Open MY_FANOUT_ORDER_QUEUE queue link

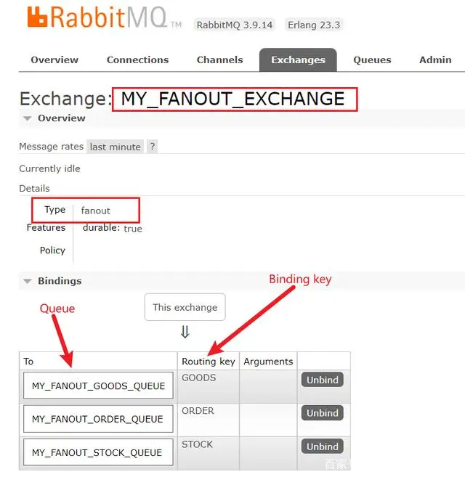98,419
